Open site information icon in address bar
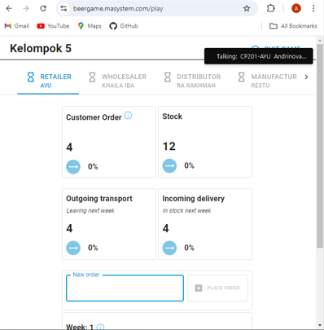 point(63,8)
